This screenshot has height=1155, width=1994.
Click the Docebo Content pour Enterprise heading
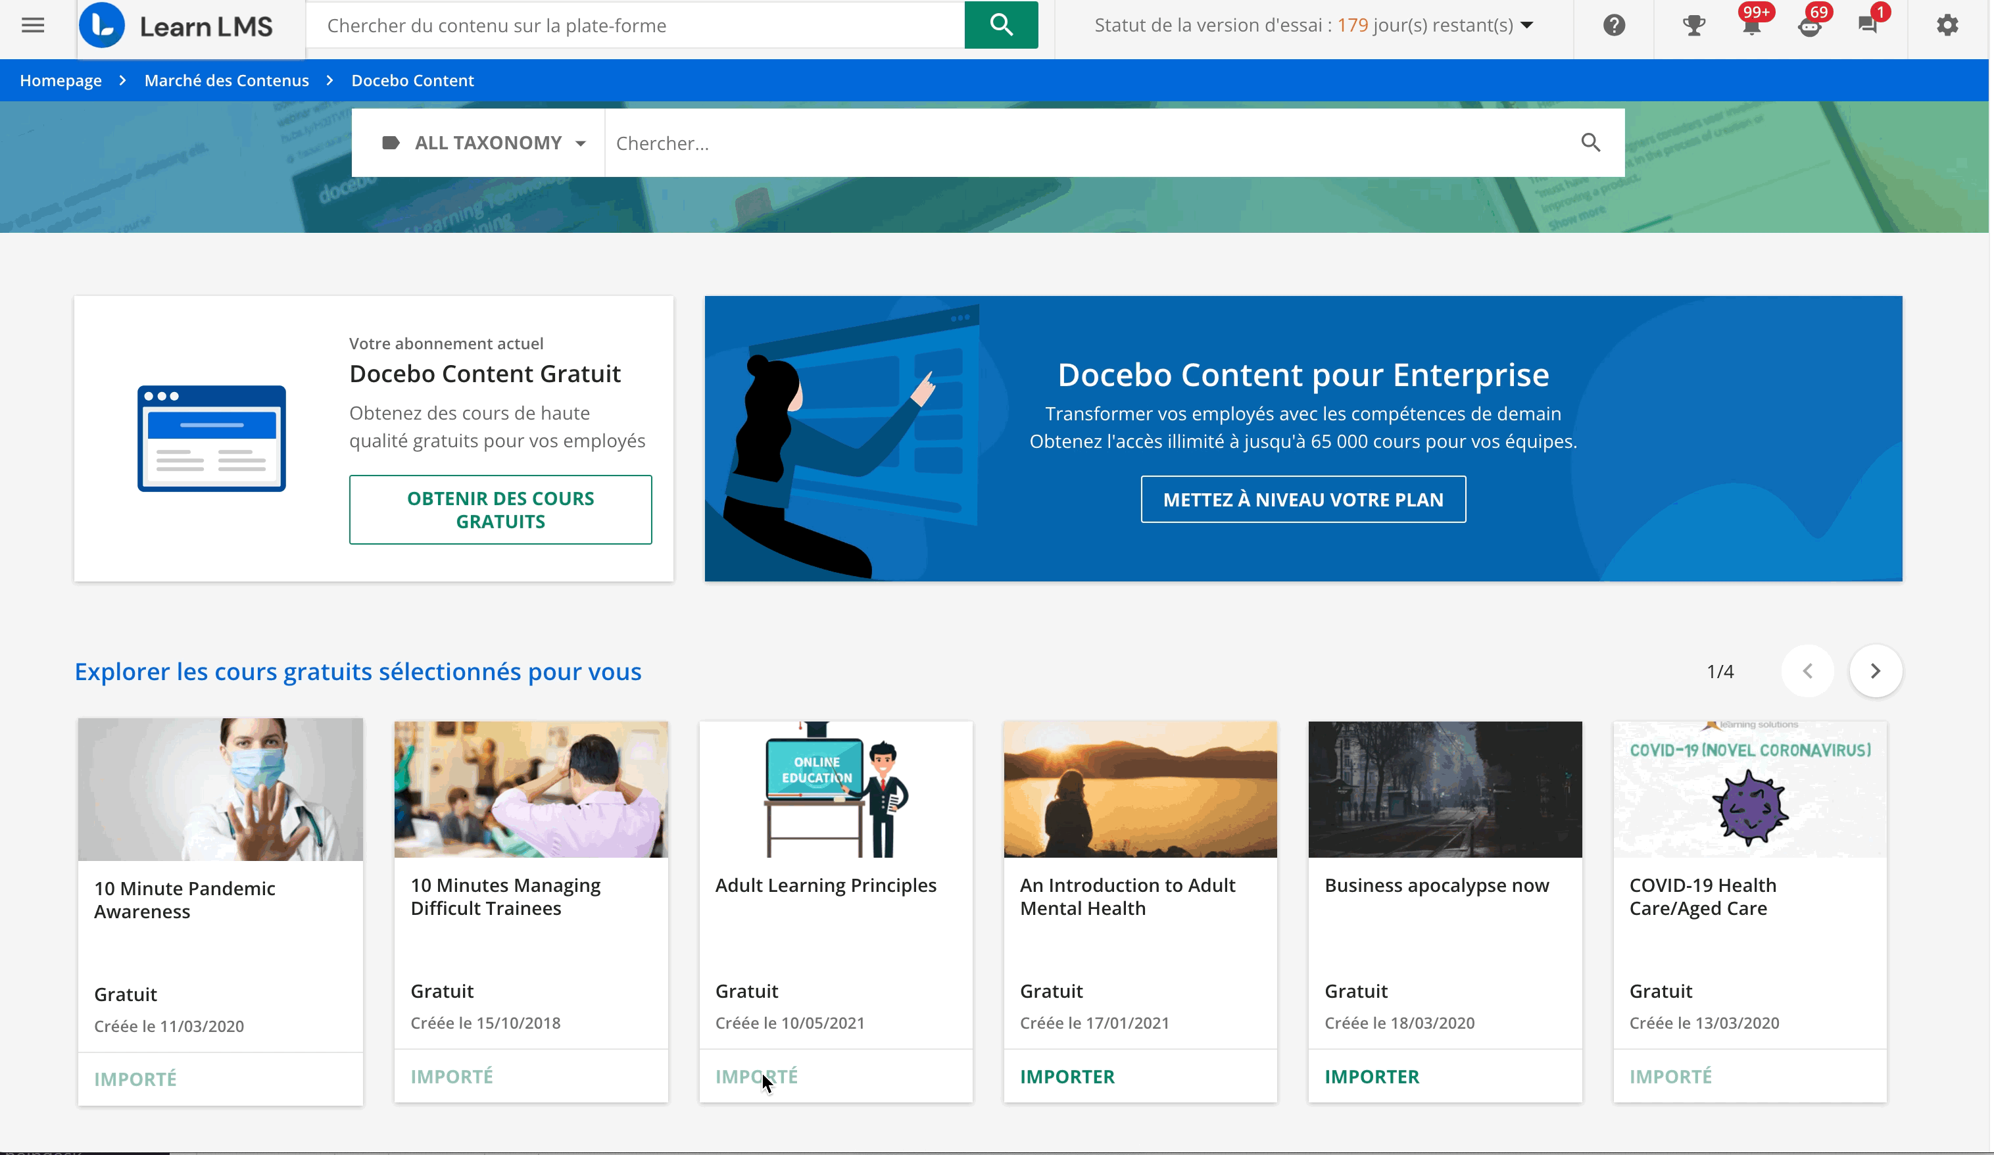click(x=1303, y=375)
